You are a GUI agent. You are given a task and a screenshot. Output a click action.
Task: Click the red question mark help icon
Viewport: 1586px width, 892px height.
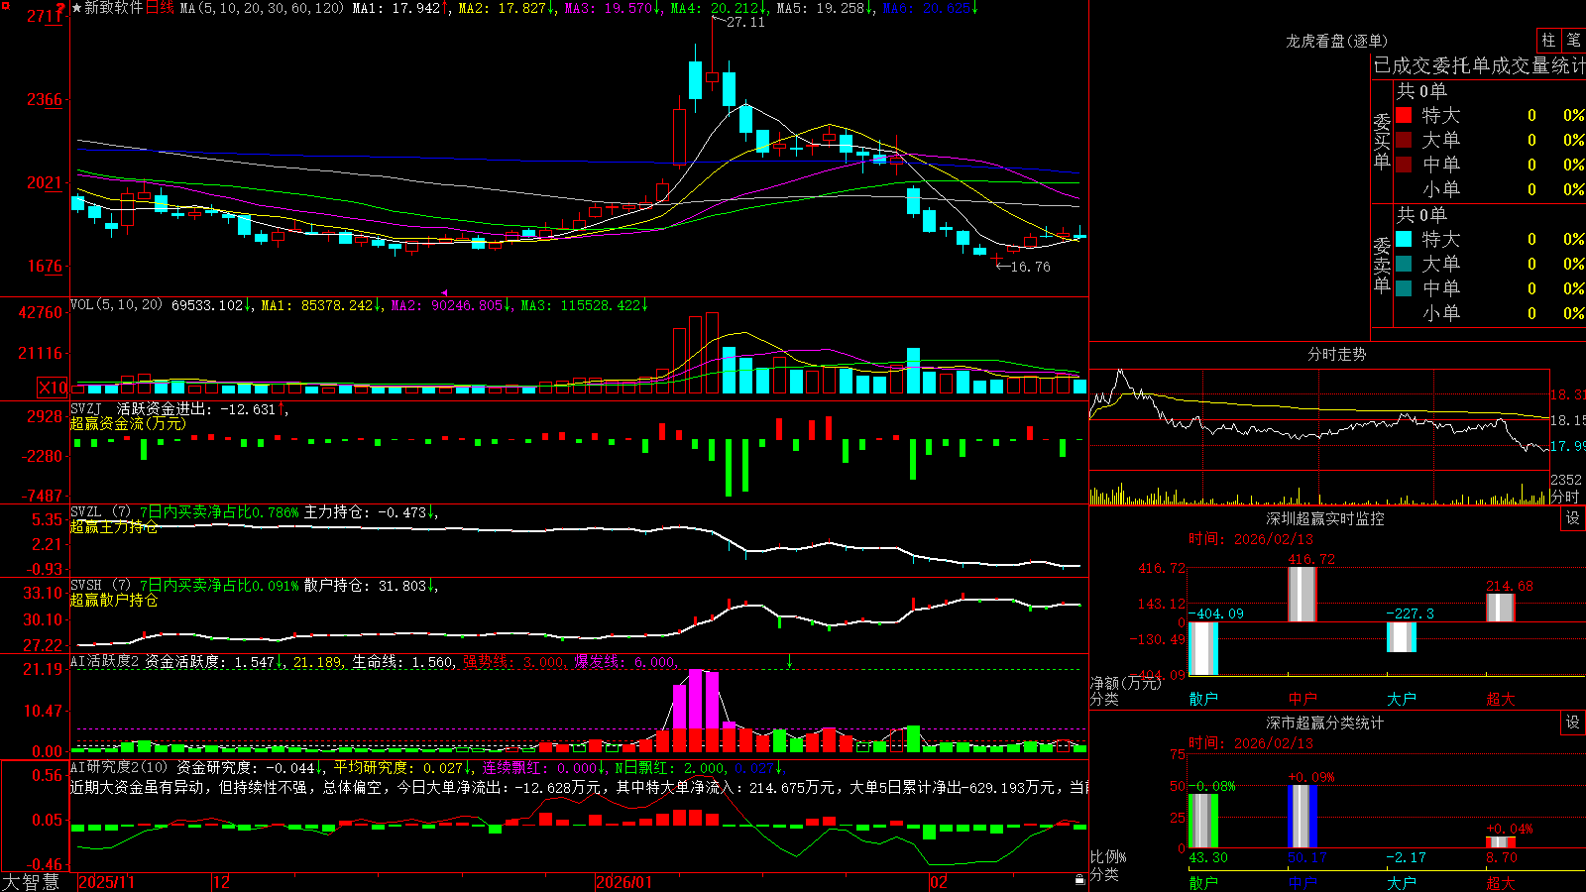coord(60,9)
